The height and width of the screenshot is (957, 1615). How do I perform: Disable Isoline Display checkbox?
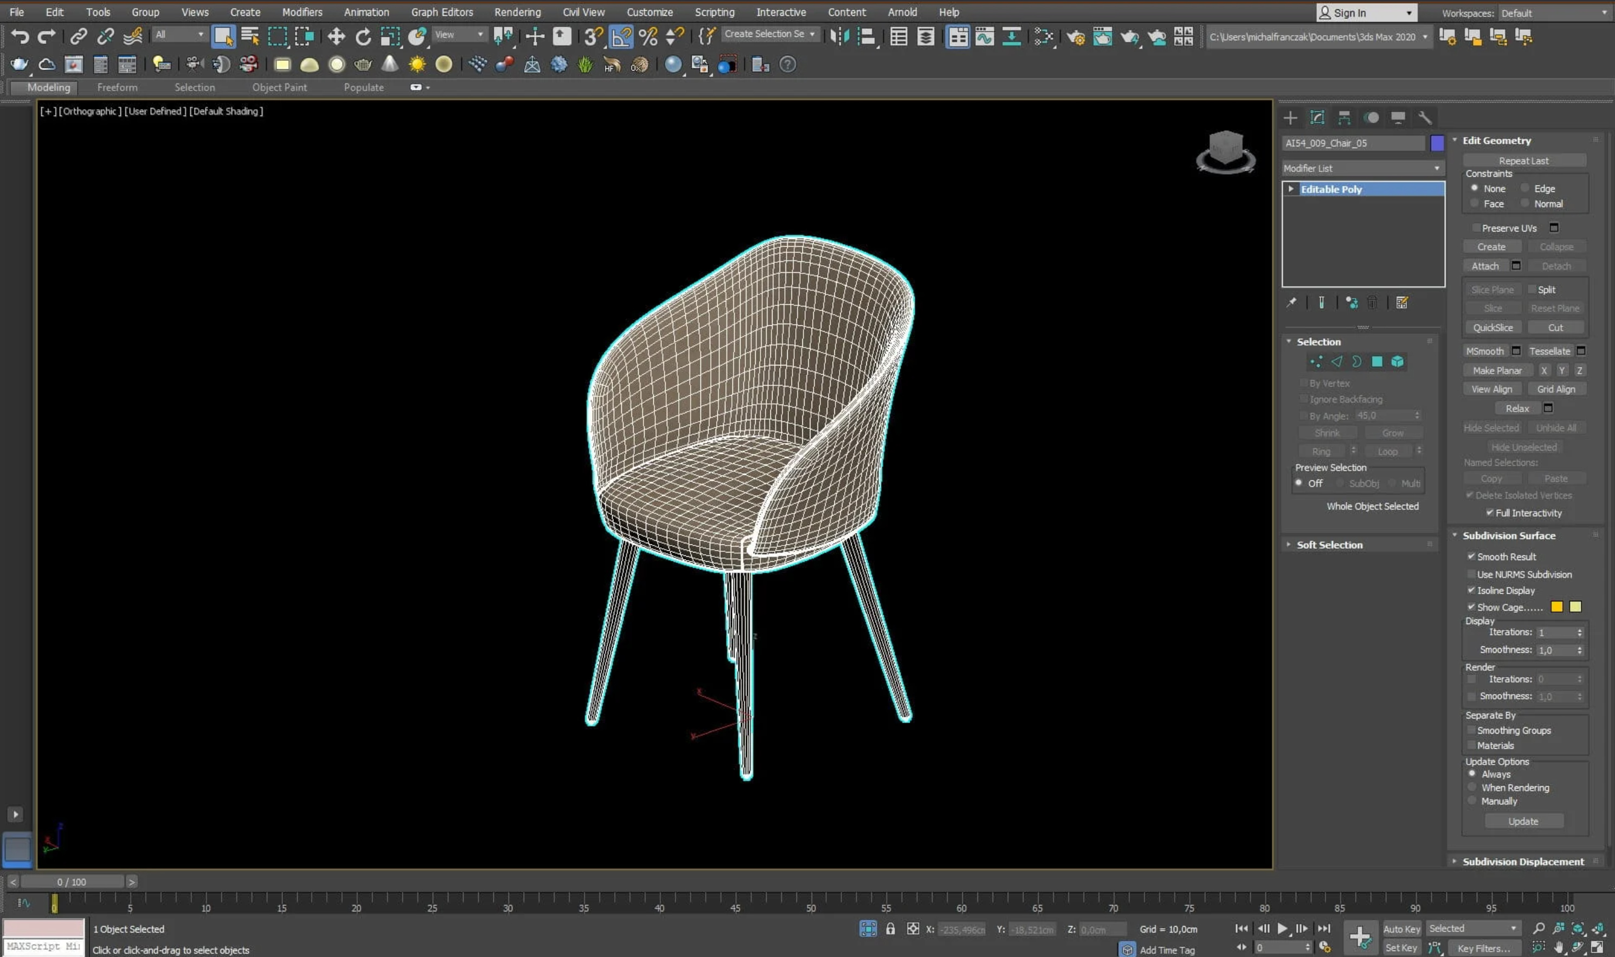(x=1472, y=590)
